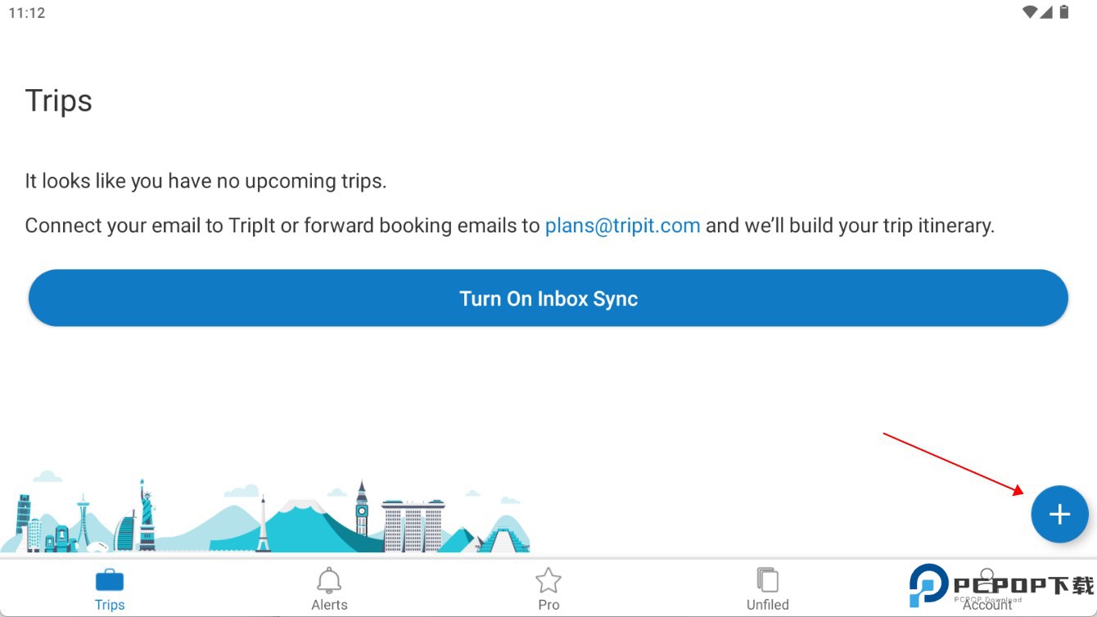The width and height of the screenshot is (1097, 617).
Task: Switch to the Alerts tab
Action: 329,589
